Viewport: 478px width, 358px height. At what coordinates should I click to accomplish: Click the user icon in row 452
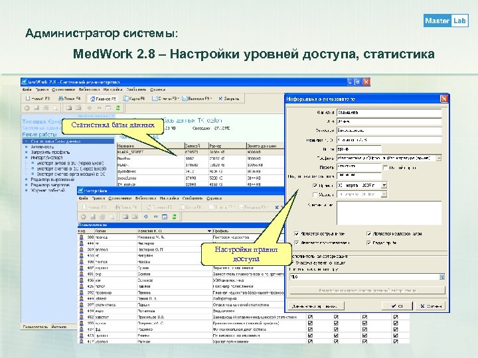coord(82,317)
